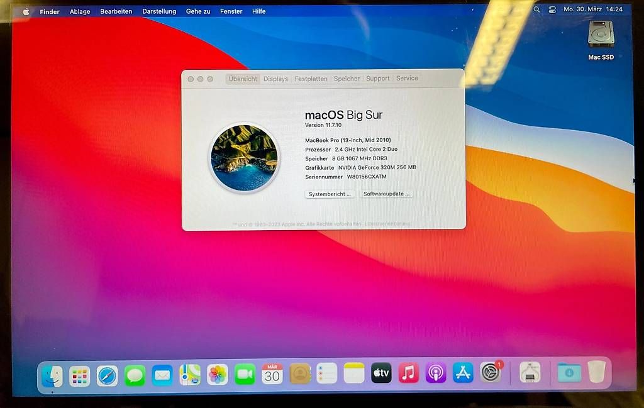Open Spotlight search magnifier in menu bar
Screen dimensions: 644x408
(x=537, y=9)
